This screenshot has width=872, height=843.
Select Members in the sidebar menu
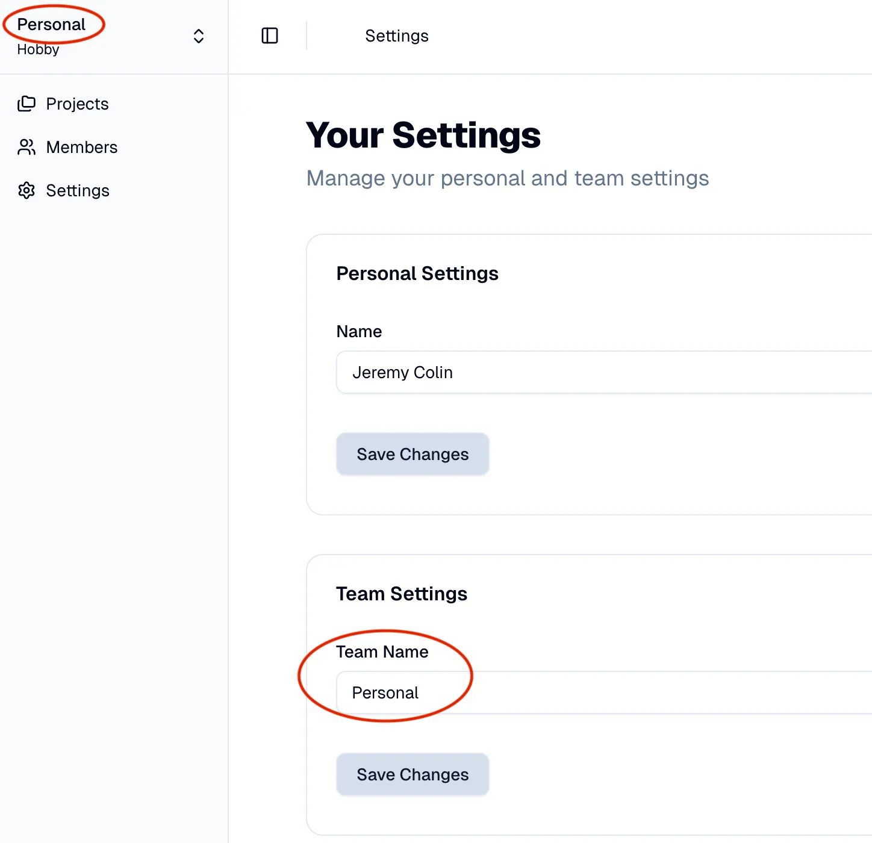click(81, 147)
